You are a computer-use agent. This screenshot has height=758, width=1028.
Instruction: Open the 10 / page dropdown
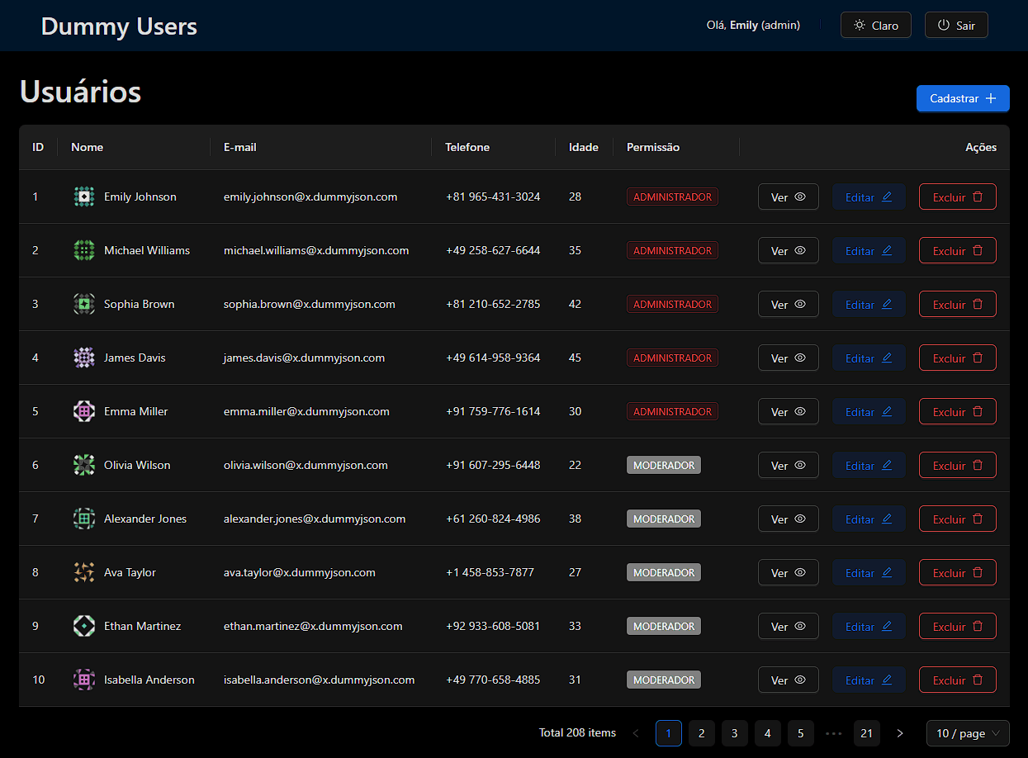click(967, 733)
